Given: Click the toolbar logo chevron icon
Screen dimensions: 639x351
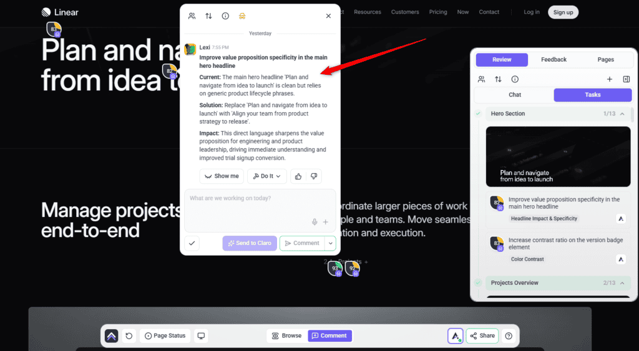Looking at the screenshot, I should coord(111,336).
